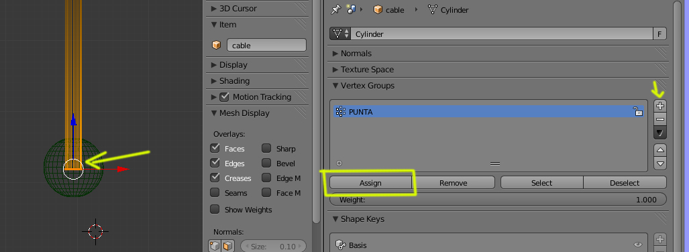Screen dimensions: 689x252
Task: Enable the Bevel overlay checkbox
Action: [x=266, y=163]
